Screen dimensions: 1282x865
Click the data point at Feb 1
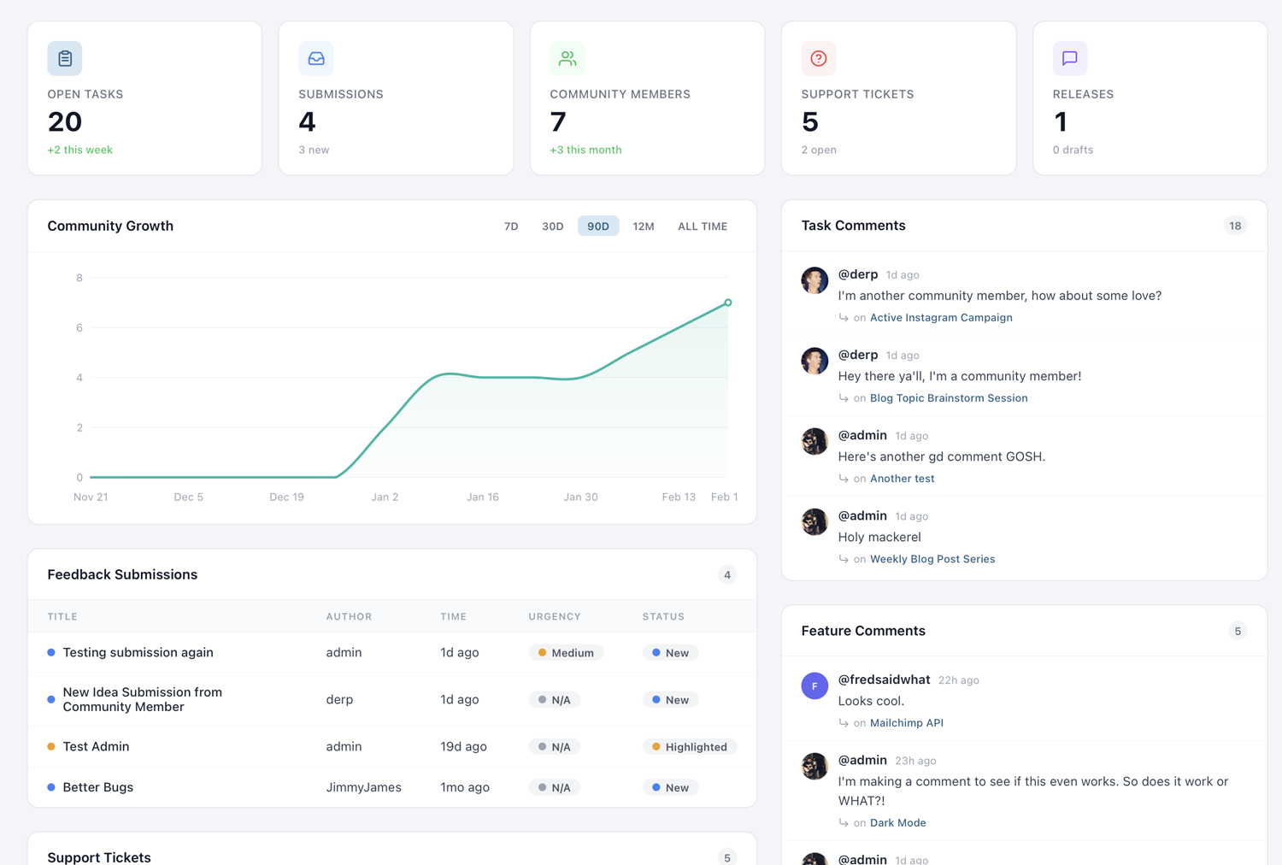point(727,303)
